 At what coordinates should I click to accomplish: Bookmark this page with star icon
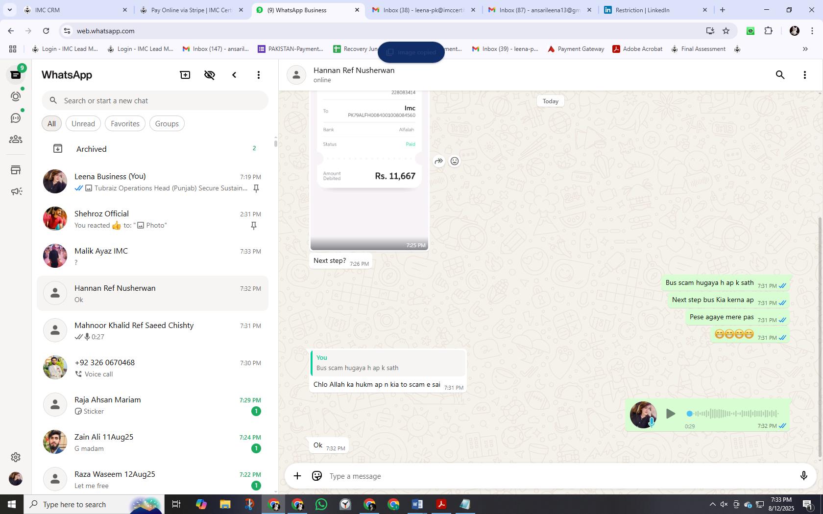pyautogui.click(x=726, y=31)
